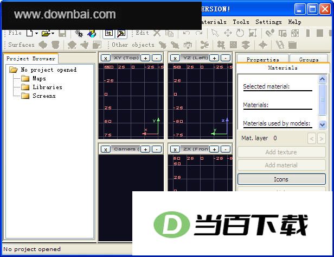Select the Scale tool next to Rotate
This screenshot has width=334, height=257.
pos(253,33)
